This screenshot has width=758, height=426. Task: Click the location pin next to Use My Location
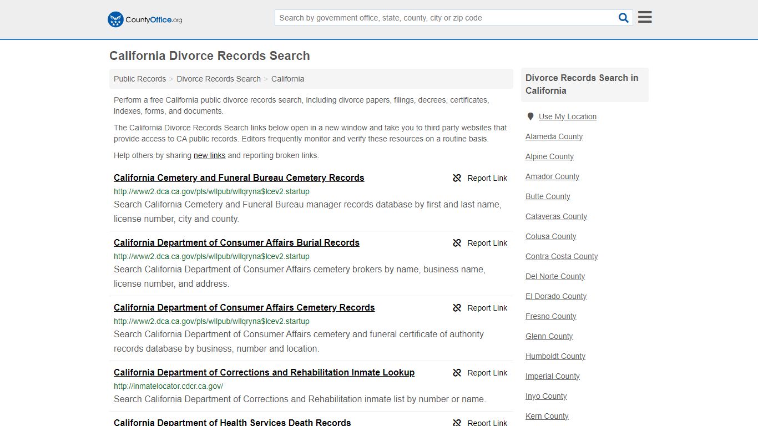click(x=530, y=116)
